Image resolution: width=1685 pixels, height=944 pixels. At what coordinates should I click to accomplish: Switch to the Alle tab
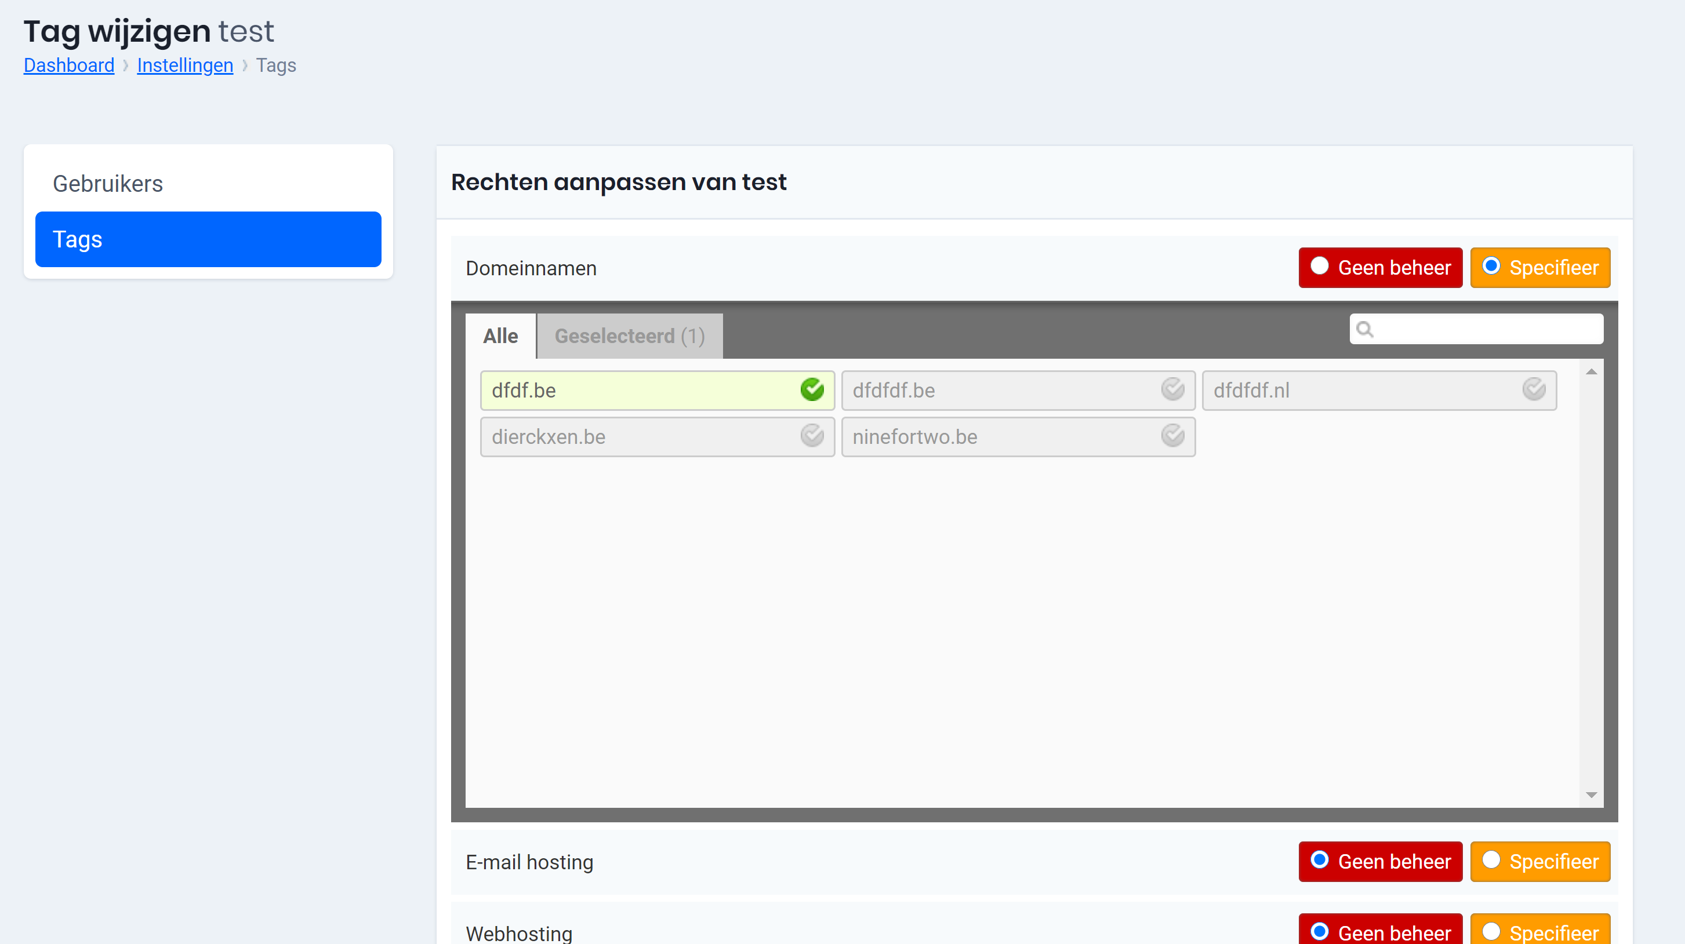click(x=500, y=336)
